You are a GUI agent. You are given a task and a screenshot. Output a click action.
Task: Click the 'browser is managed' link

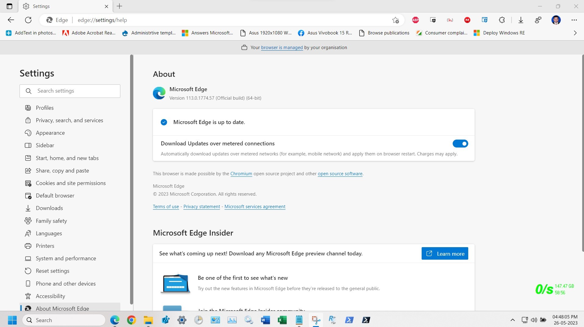(x=282, y=48)
